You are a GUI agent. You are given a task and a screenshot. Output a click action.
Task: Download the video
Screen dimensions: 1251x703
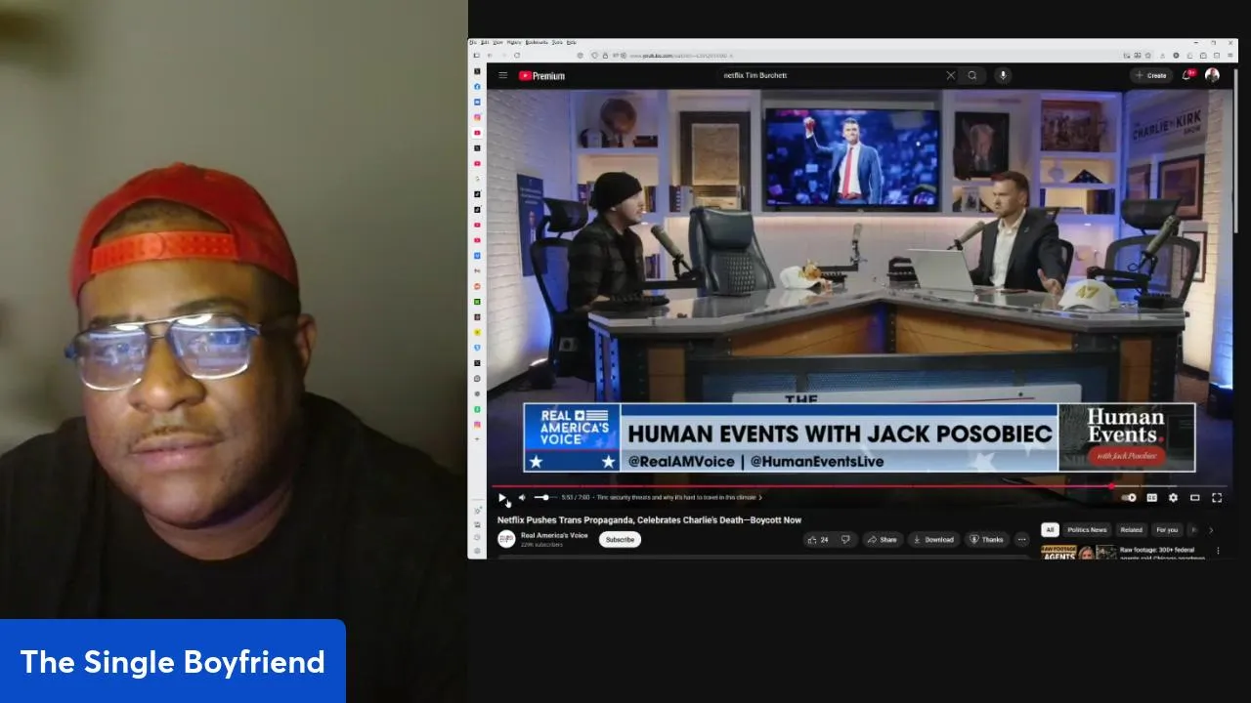click(932, 539)
